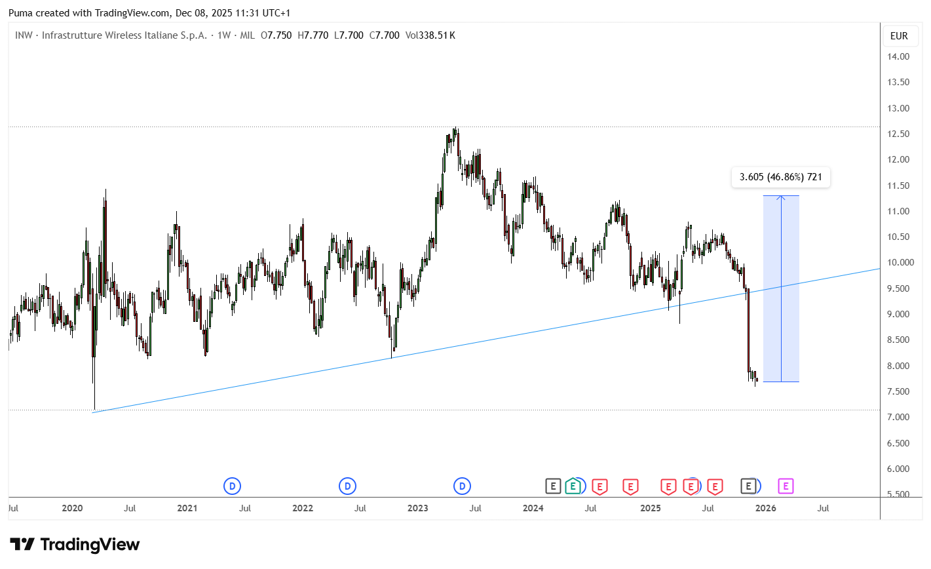Select the red earnings marker near Jul 2025
Screen dimensions: 931x569
[715, 486]
